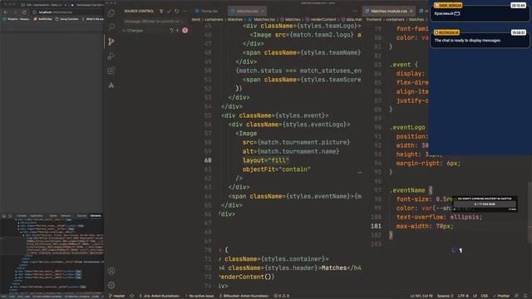Go back in the browser
This screenshot has width=532, height=299.
click(x=6, y=12)
